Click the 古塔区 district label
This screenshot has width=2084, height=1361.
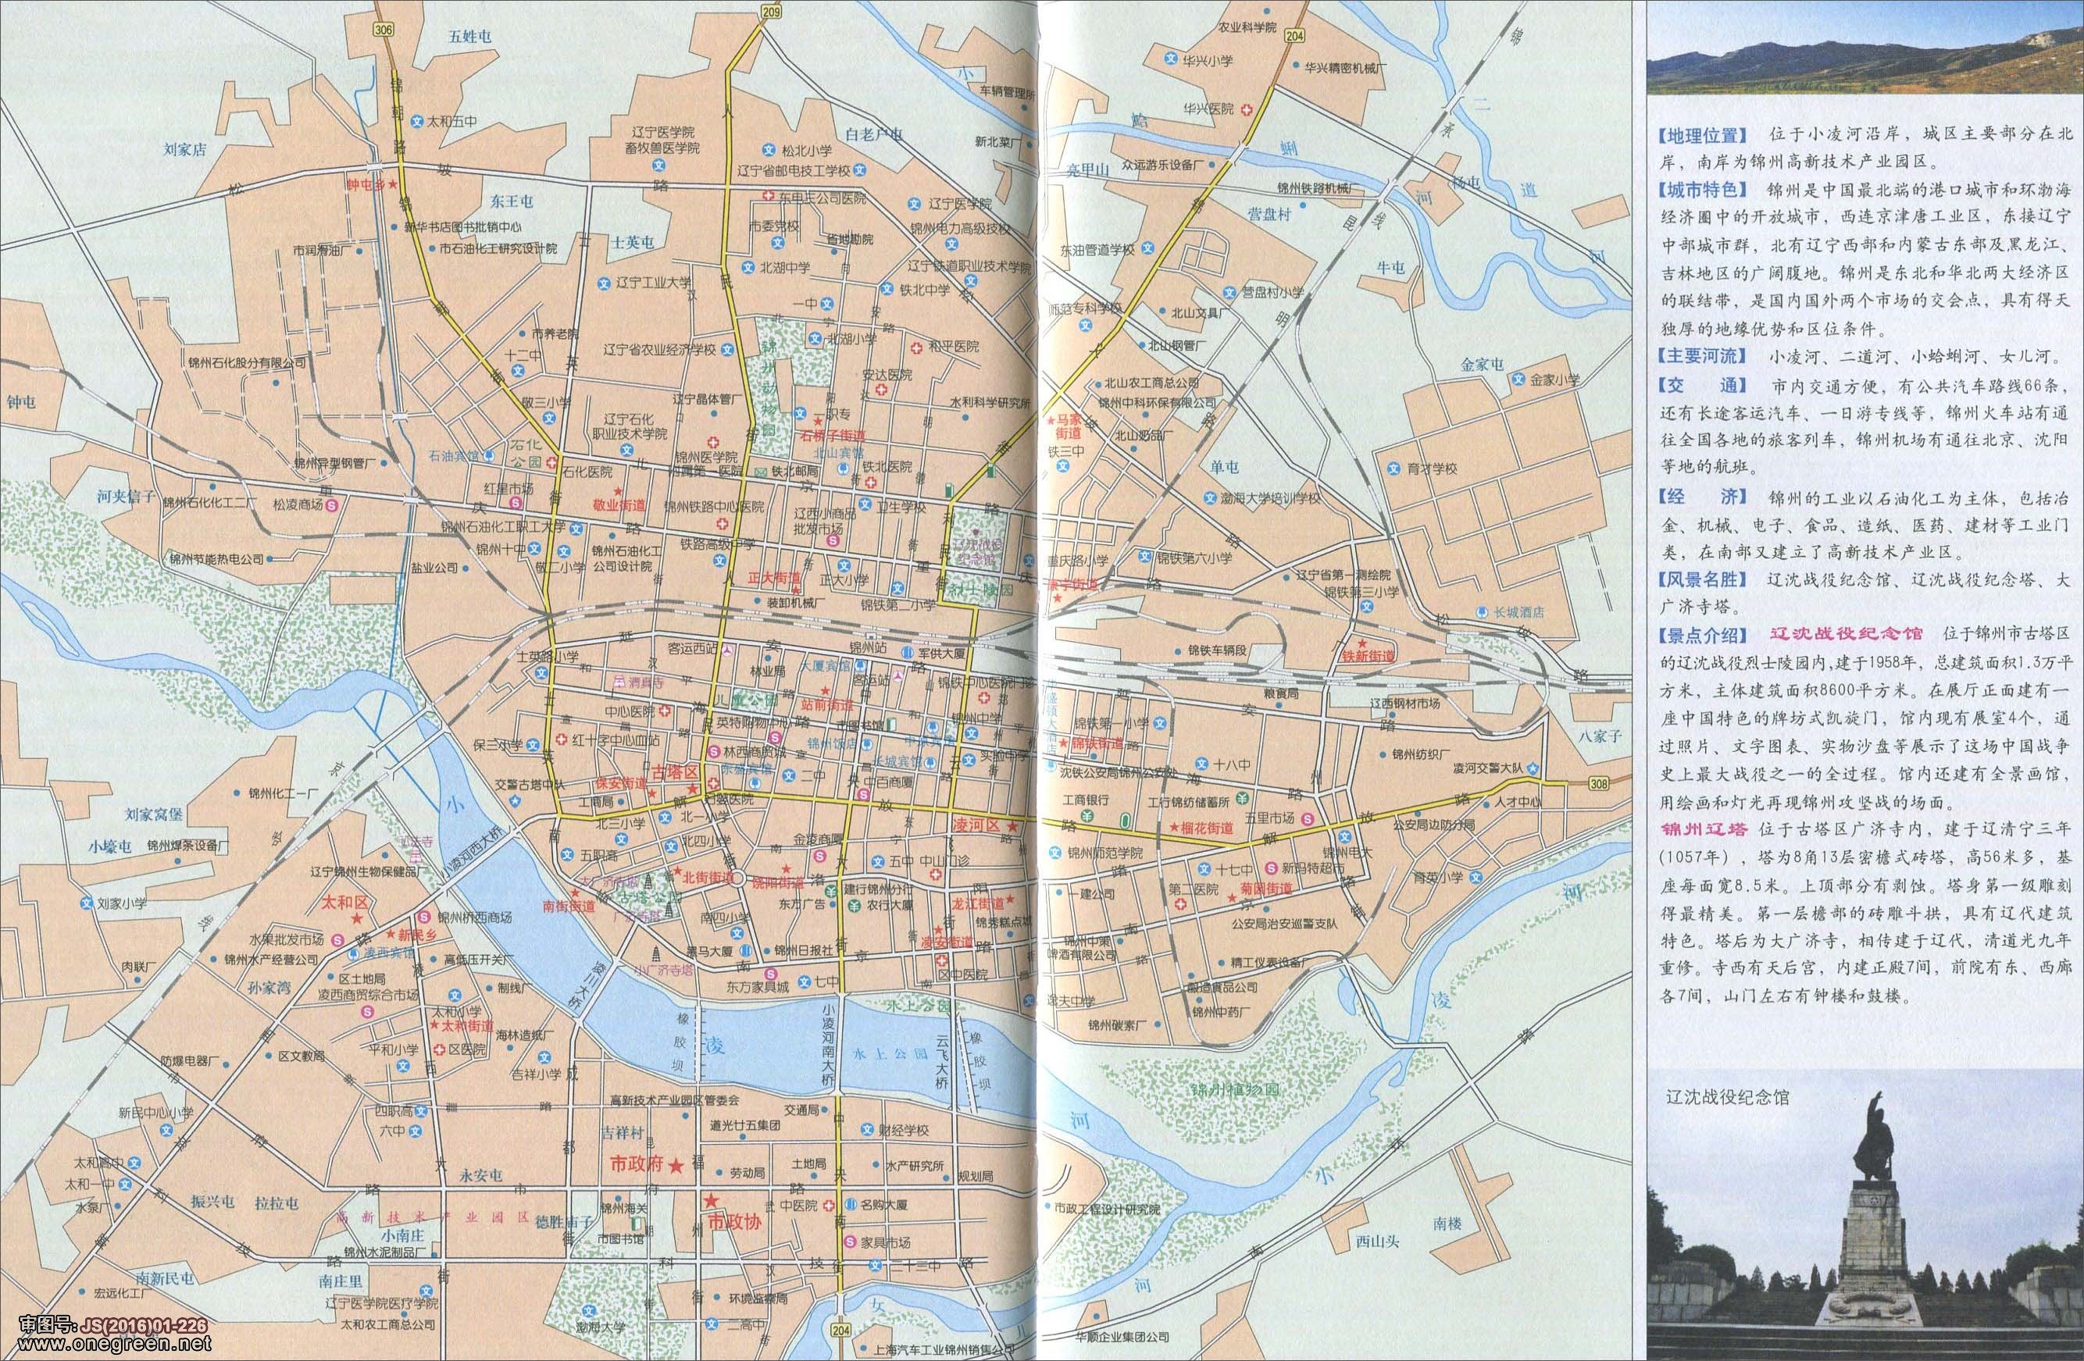674,773
